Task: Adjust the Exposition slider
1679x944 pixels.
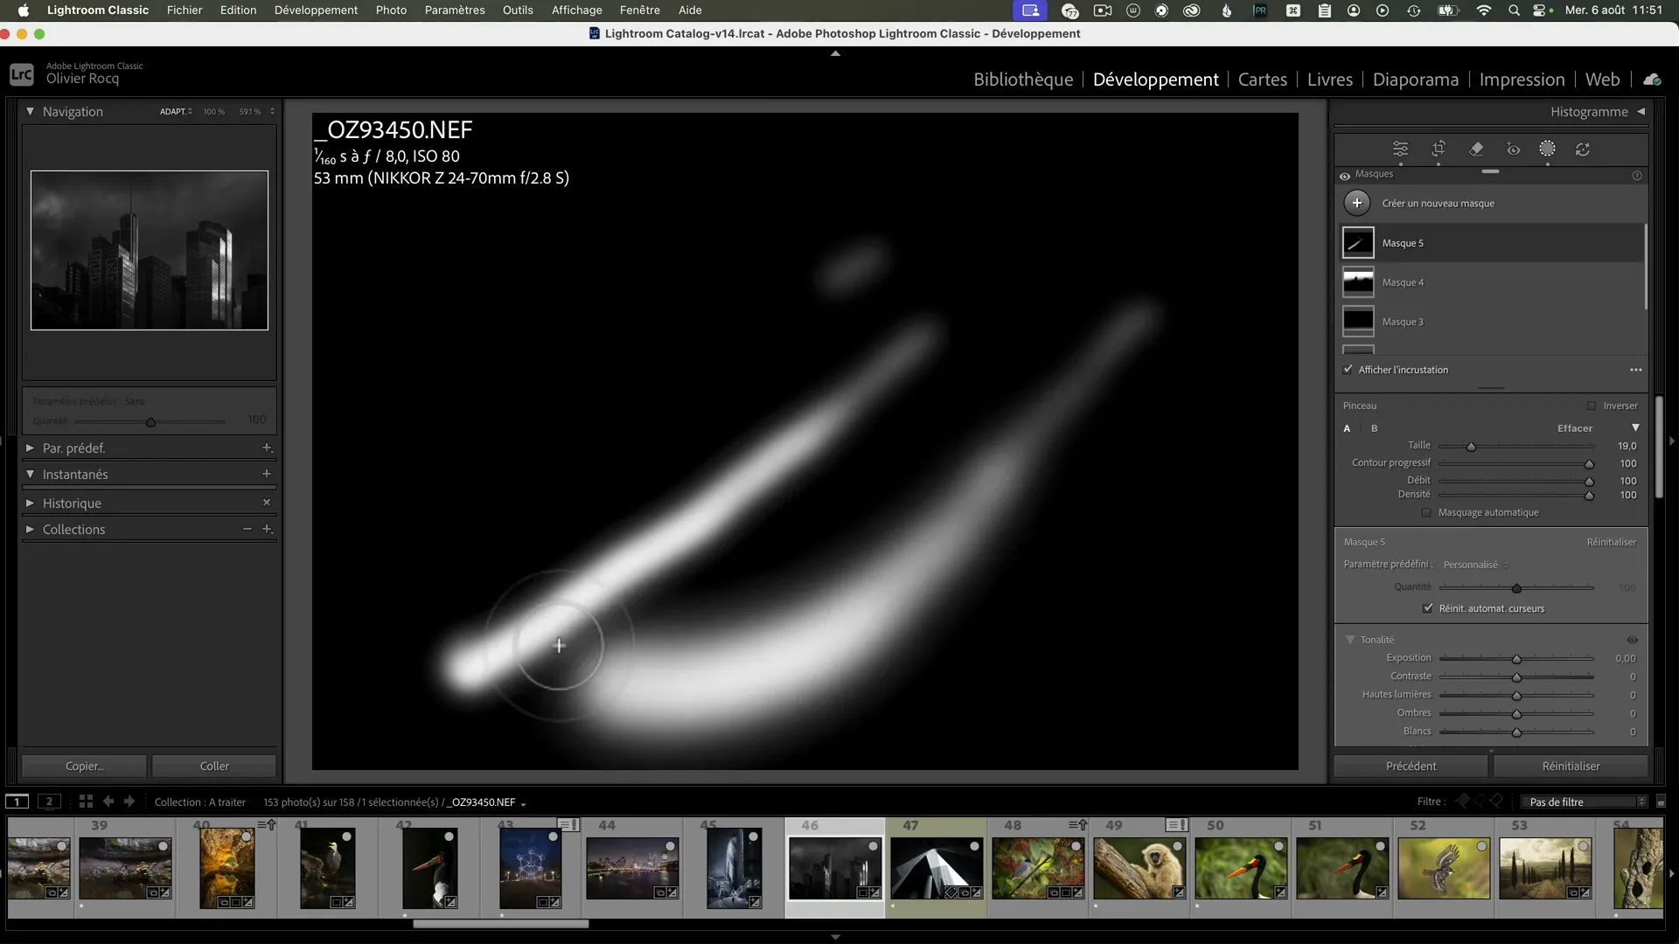Action: (1516, 658)
